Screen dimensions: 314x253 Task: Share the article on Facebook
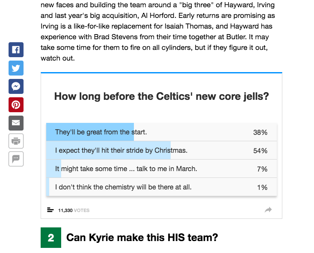16,50
